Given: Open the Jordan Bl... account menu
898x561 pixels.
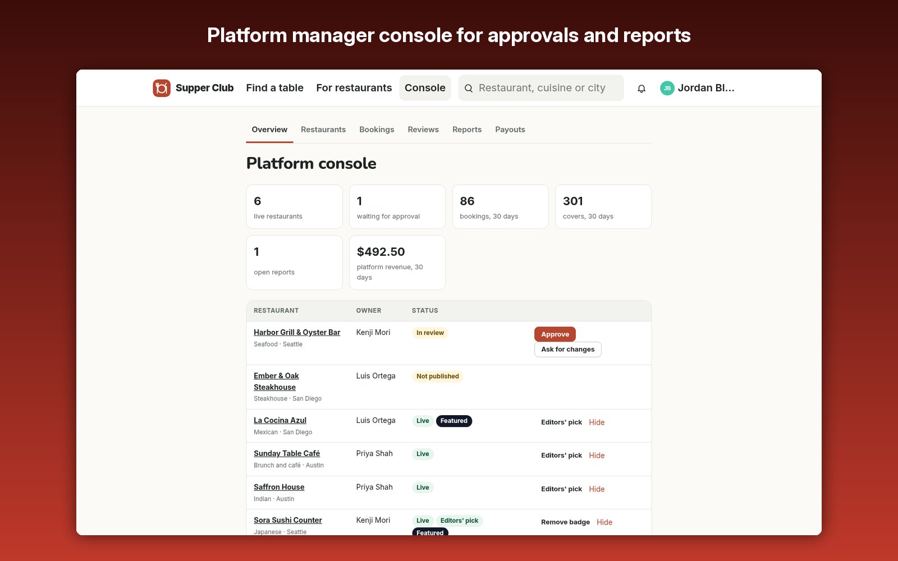Looking at the screenshot, I should (x=698, y=88).
